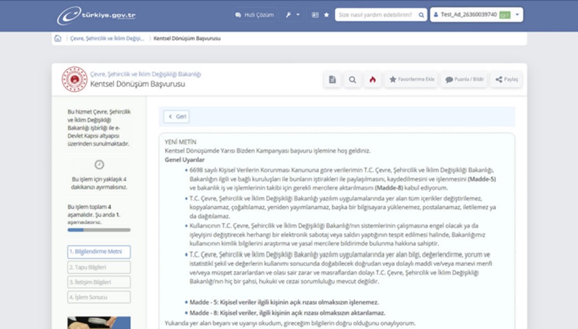Expand the wrench tools dropdown
This screenshot has width=578, height=329.
[291, 15]
